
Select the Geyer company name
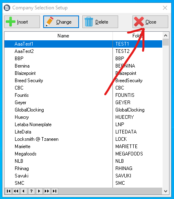pos(20,103)
